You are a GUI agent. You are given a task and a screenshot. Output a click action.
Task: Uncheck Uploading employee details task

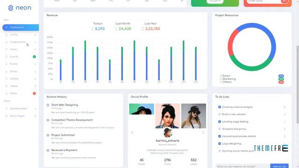click(x=220, y=136)
